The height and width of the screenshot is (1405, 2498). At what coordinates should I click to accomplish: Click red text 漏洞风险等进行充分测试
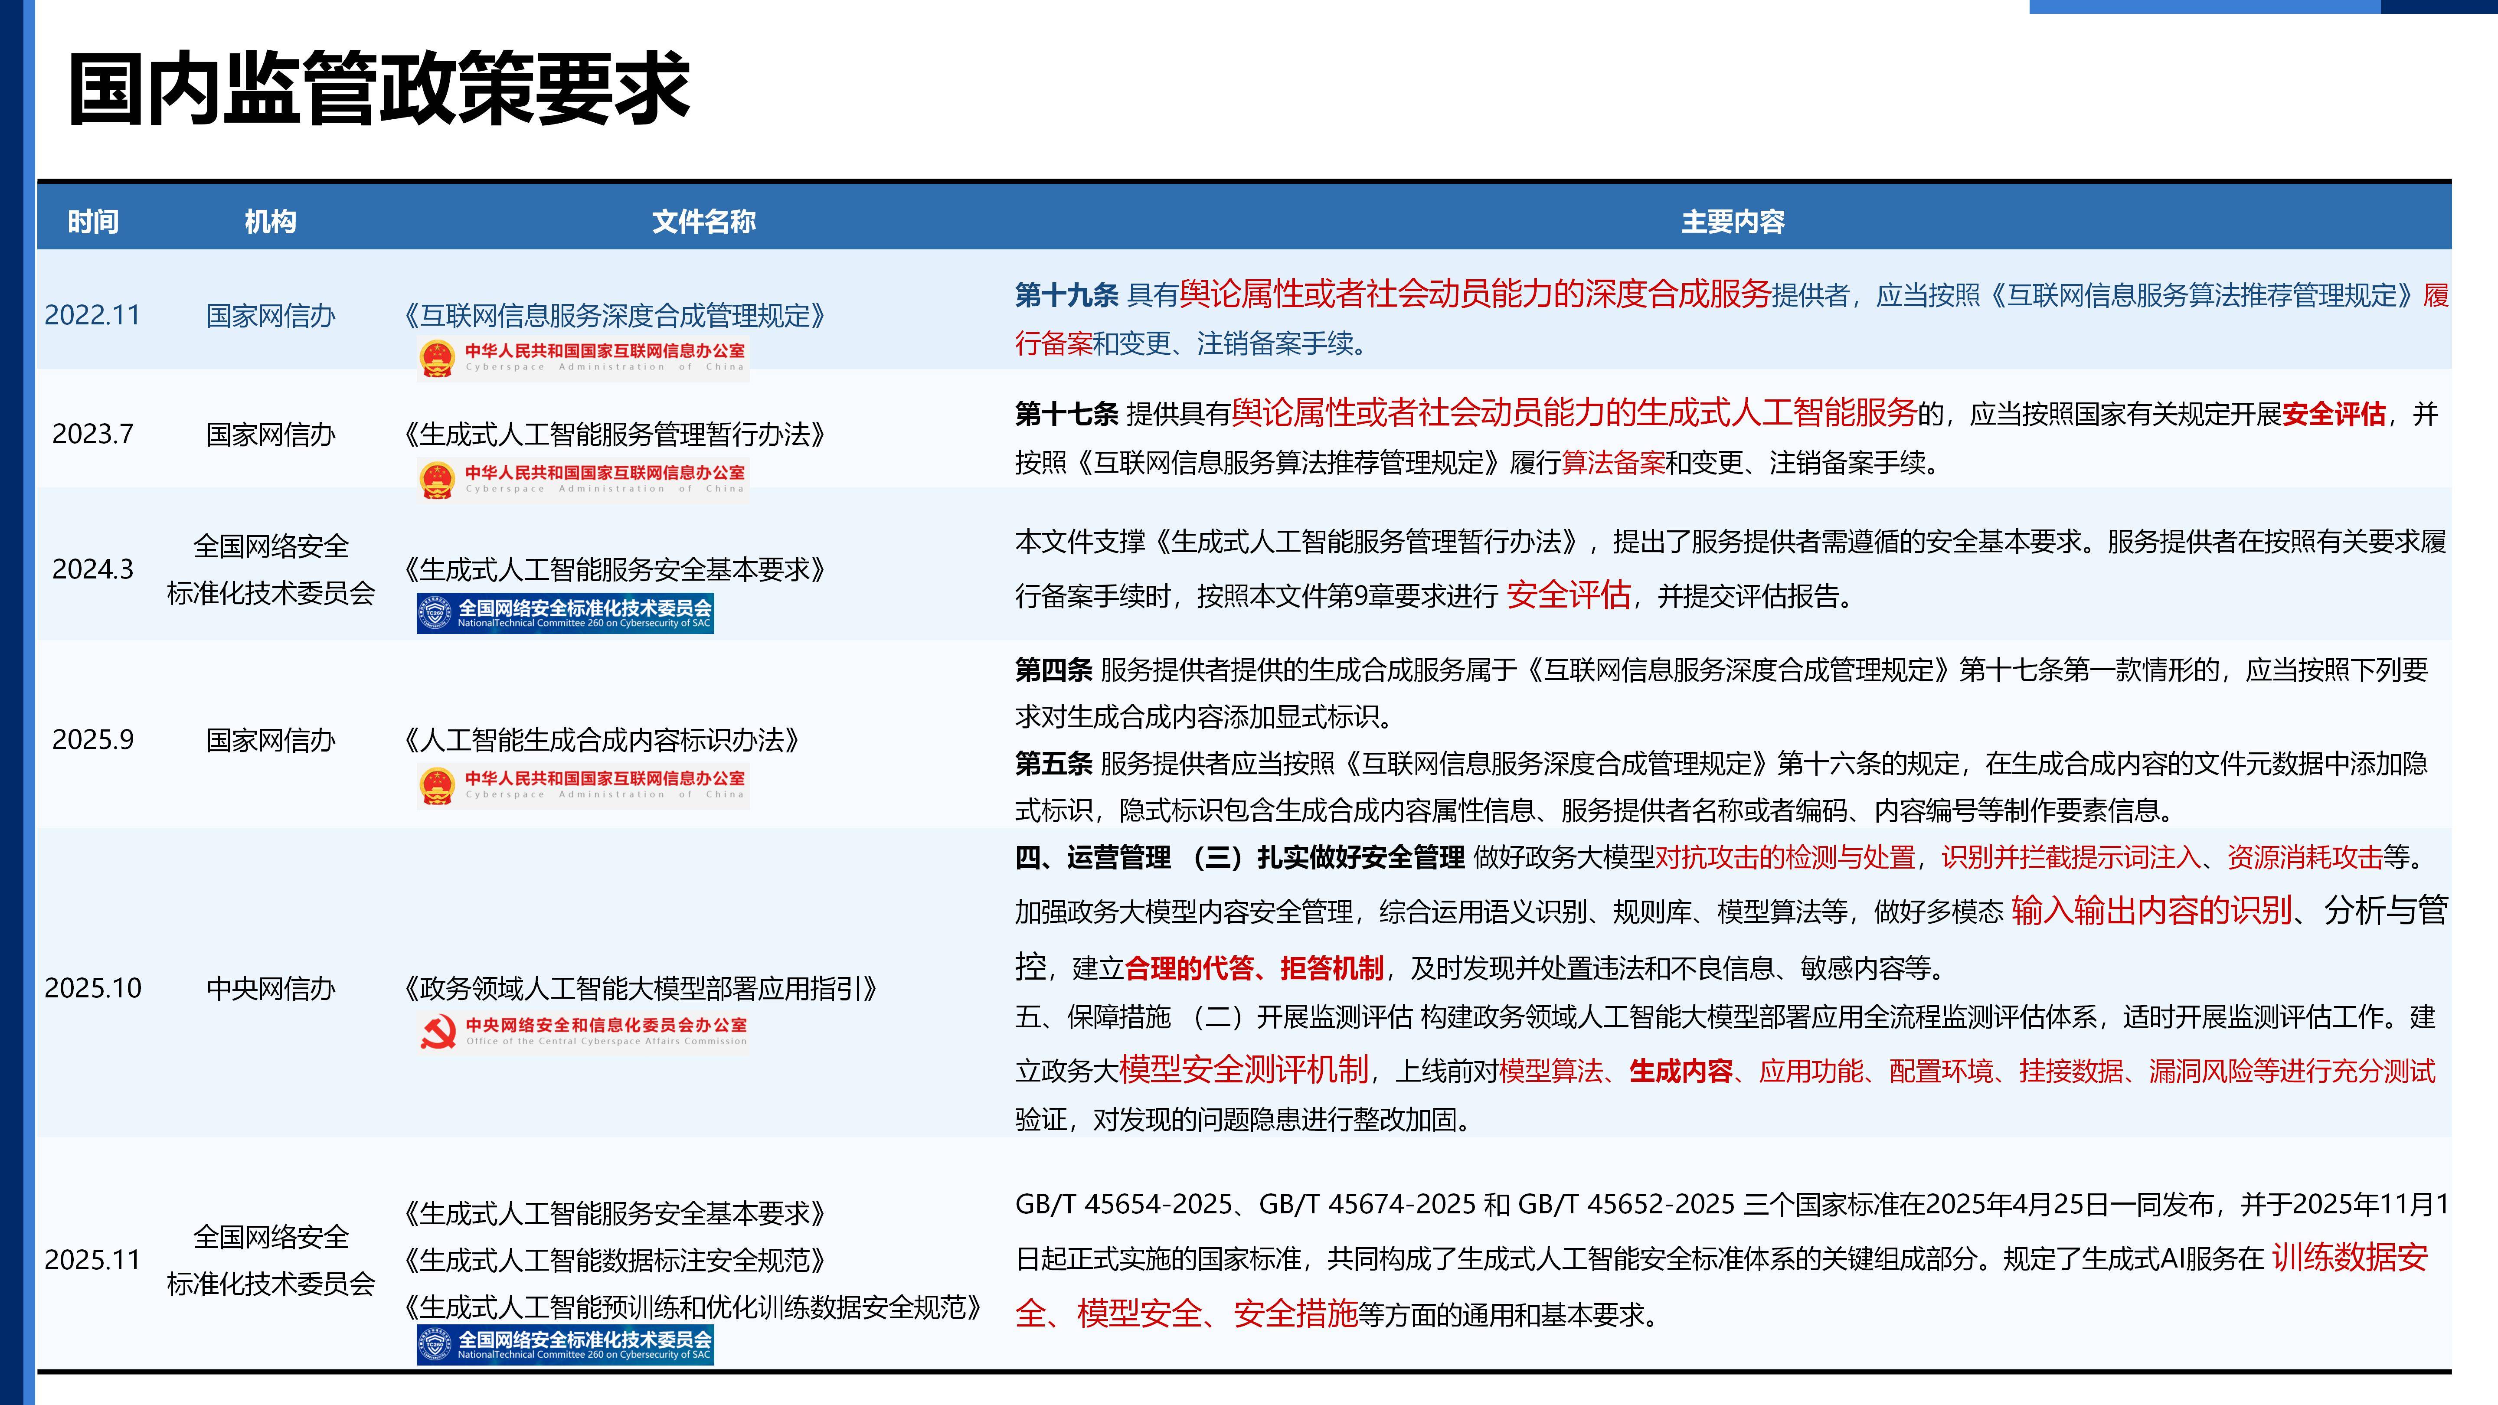2292,1072
